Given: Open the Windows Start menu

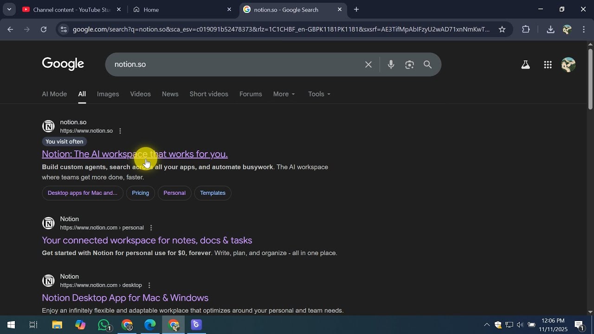Looking at the screenshot, I should pos(11,325).
